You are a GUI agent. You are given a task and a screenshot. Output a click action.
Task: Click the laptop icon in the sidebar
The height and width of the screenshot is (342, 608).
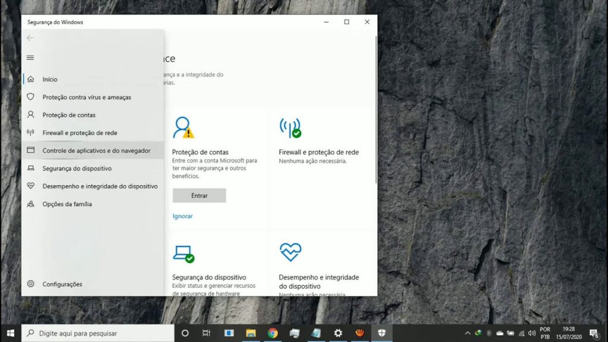(31, 168)
